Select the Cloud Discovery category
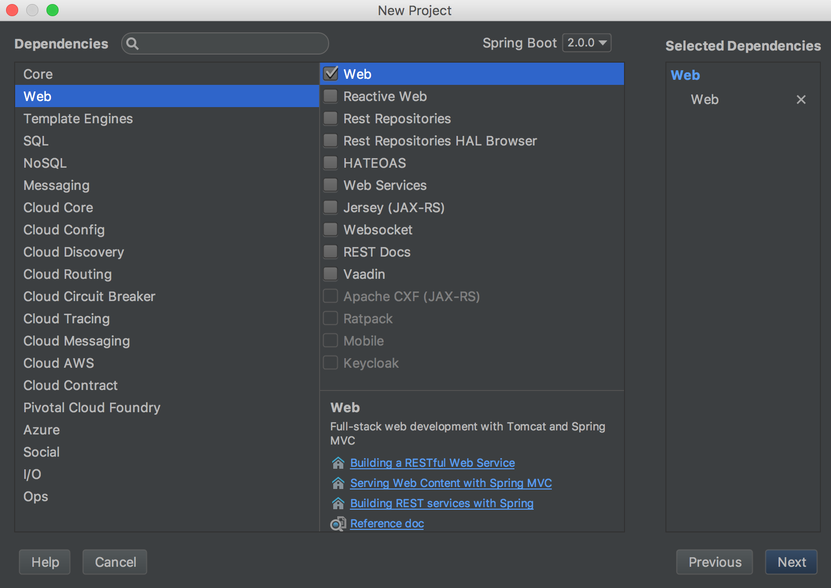Viewport: 831px width, 588px height. tap(74, 252)
